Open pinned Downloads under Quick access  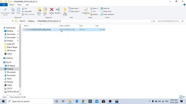11,34
